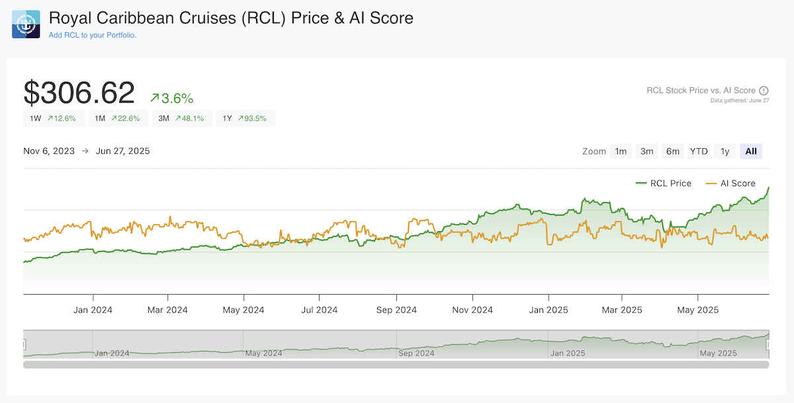
Task: Toggle the RCL Price series in legend
Action: click(x=663, y=183)
